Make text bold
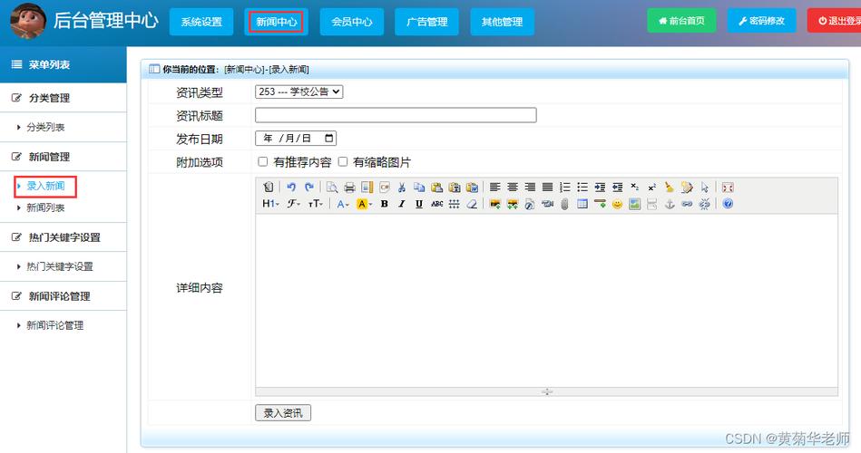Viewport: 861px width, 453px height. [x=385, y=204]
